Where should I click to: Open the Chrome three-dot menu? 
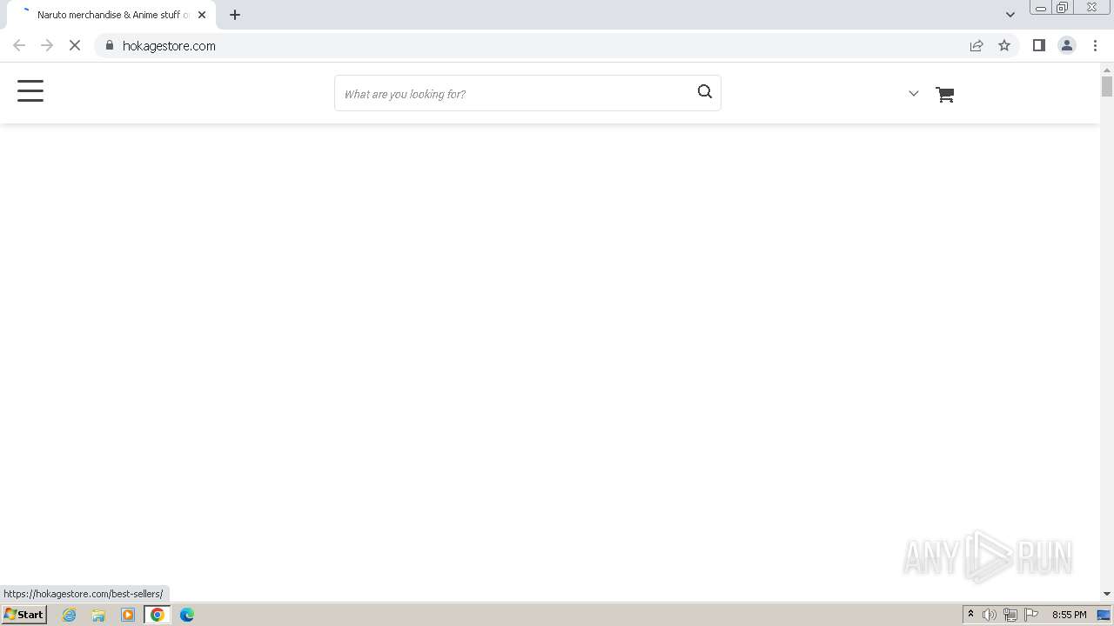pyautogui.click(x=1095, y=45)
